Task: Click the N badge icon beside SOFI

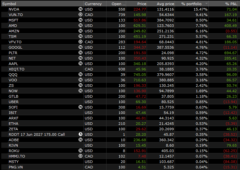Action: click(x=81, y=107)
